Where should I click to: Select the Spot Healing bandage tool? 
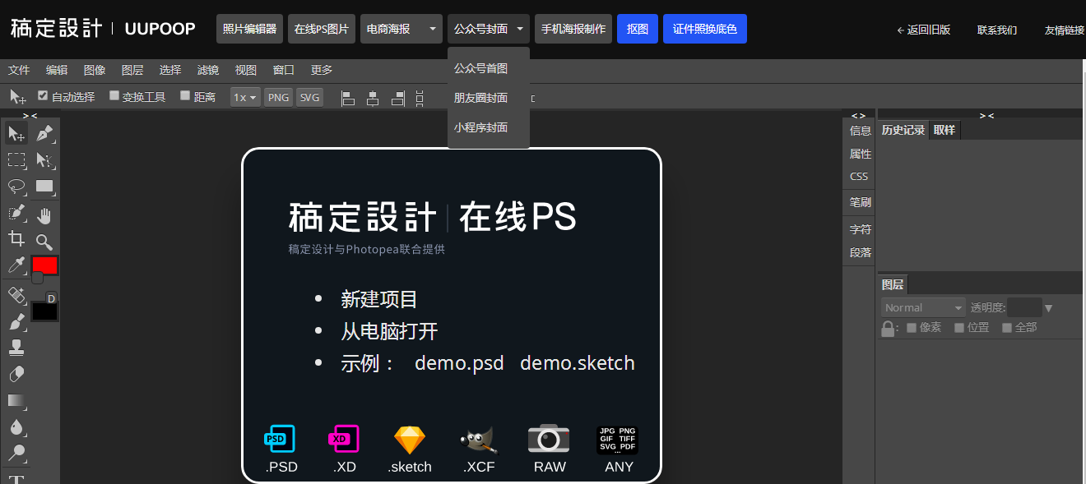pyautogui.click(x=16, y=294)
